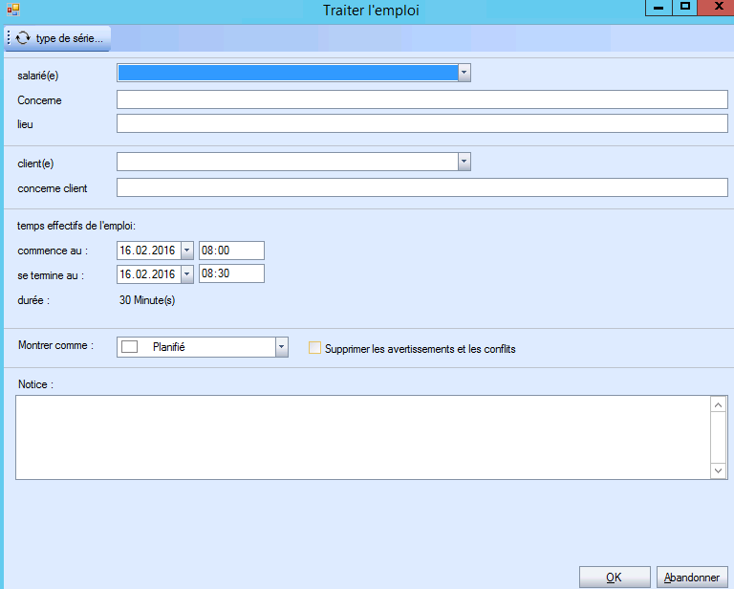Select the start time 08:00 field
This screenshot has width=734, height=589.
[x=231, y=250]
